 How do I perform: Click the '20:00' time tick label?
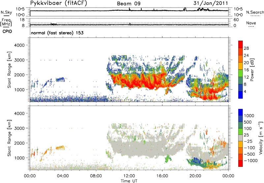click(195, 176)
